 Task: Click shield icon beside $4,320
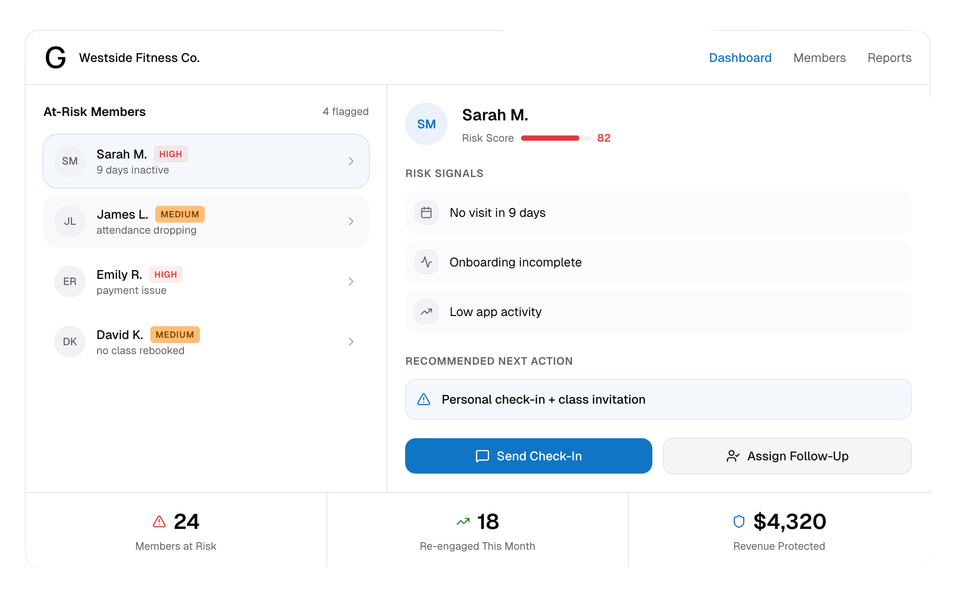point(739,522)
